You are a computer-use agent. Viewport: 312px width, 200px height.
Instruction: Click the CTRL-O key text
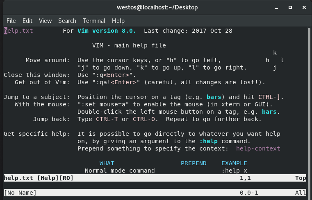144,119
